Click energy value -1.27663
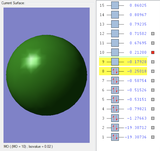This screenshot has height=151, width=160. pos(137,118)
